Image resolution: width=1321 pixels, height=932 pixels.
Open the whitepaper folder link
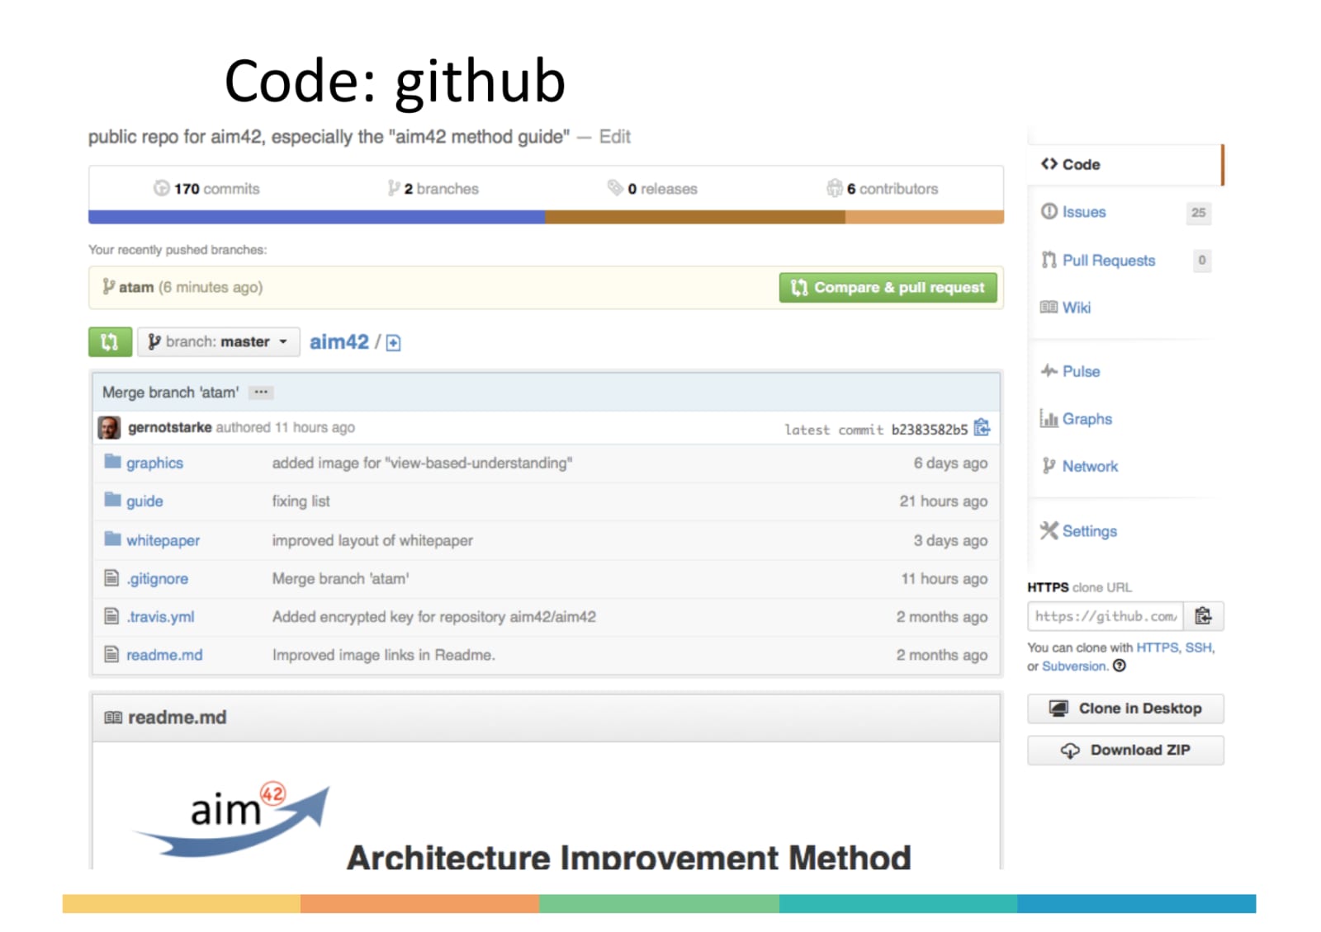[163, 540]
